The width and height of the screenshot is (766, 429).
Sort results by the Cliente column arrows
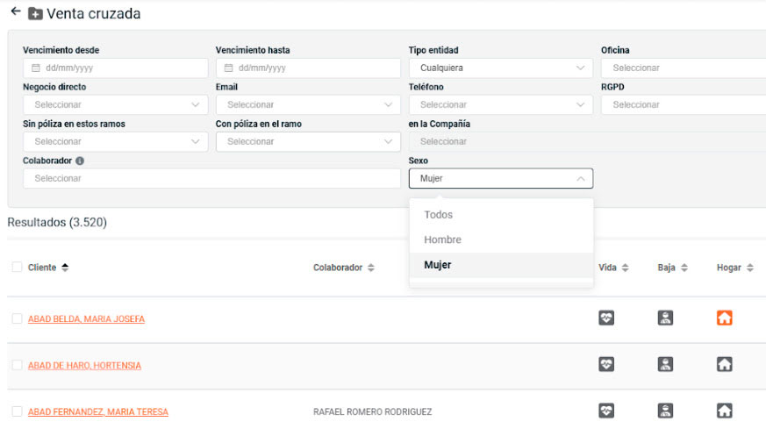coord(65,268)
